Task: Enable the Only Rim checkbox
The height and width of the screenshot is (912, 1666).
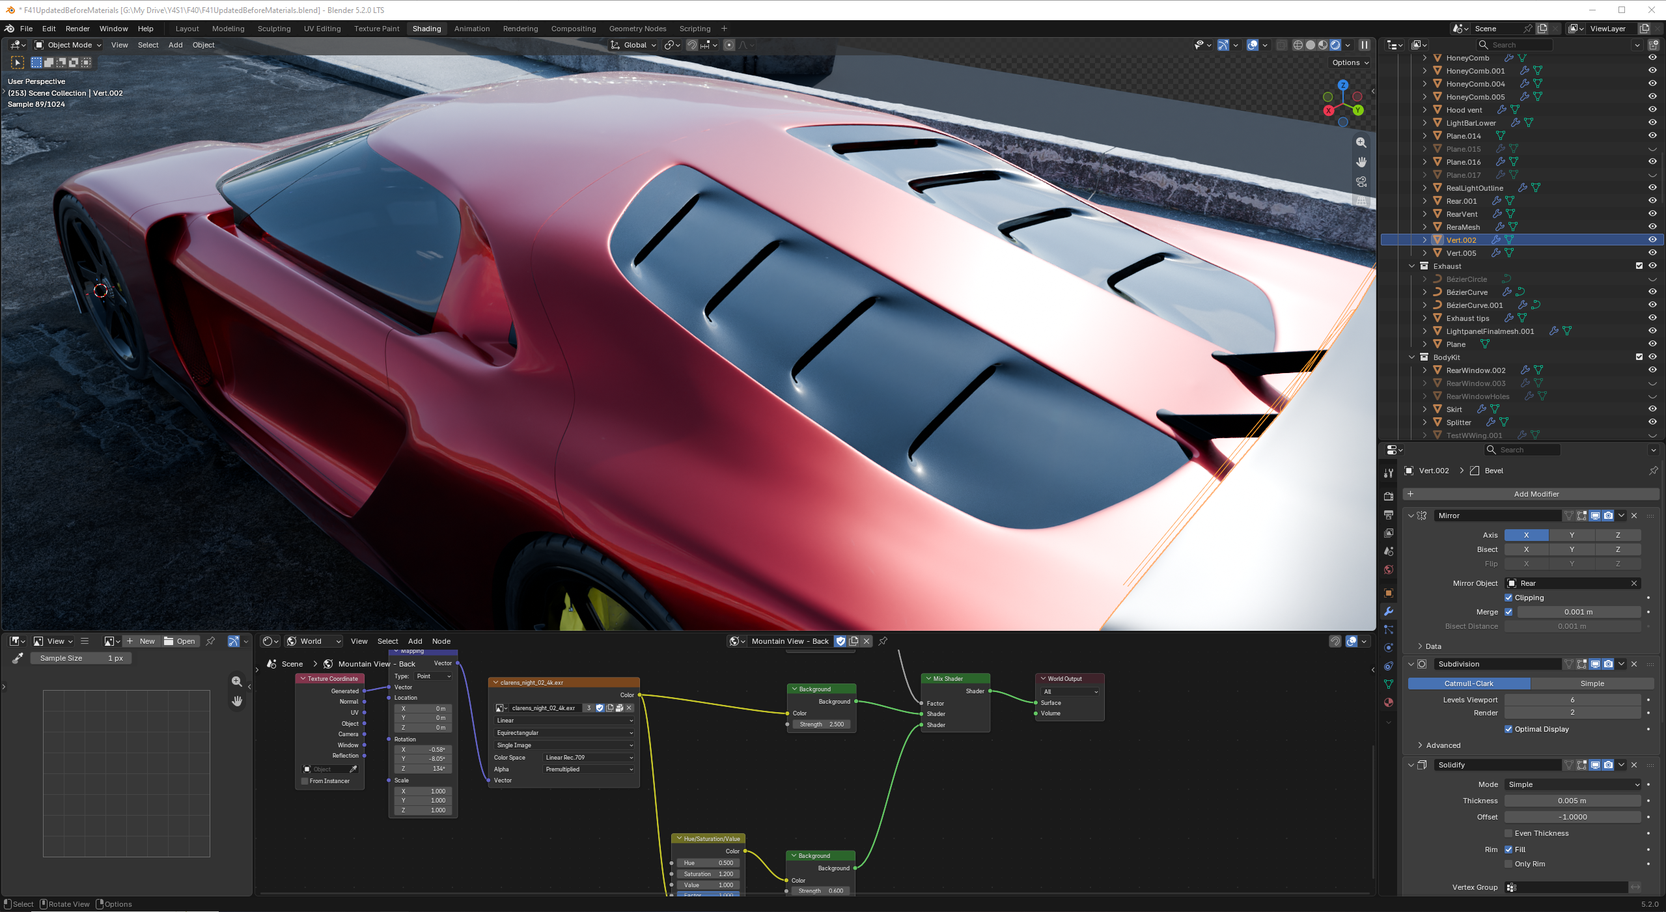Action: (x=1508, y=864)
